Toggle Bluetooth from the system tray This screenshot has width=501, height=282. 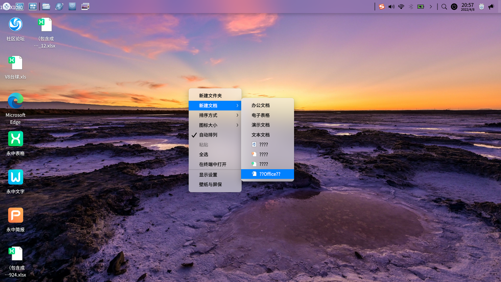(411, 7)
